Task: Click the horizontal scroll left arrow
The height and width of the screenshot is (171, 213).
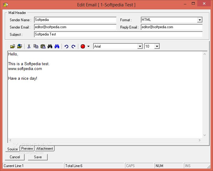Action: (10, 140)
